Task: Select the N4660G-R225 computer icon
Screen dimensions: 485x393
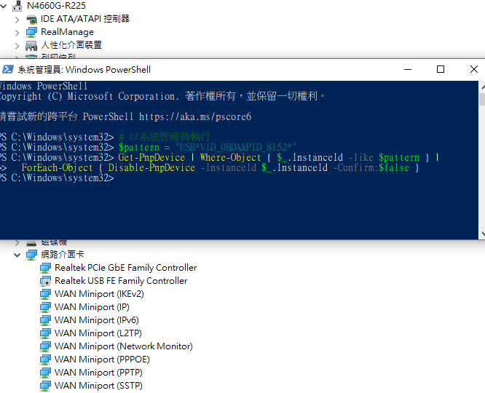Action: tap(17, 6)
